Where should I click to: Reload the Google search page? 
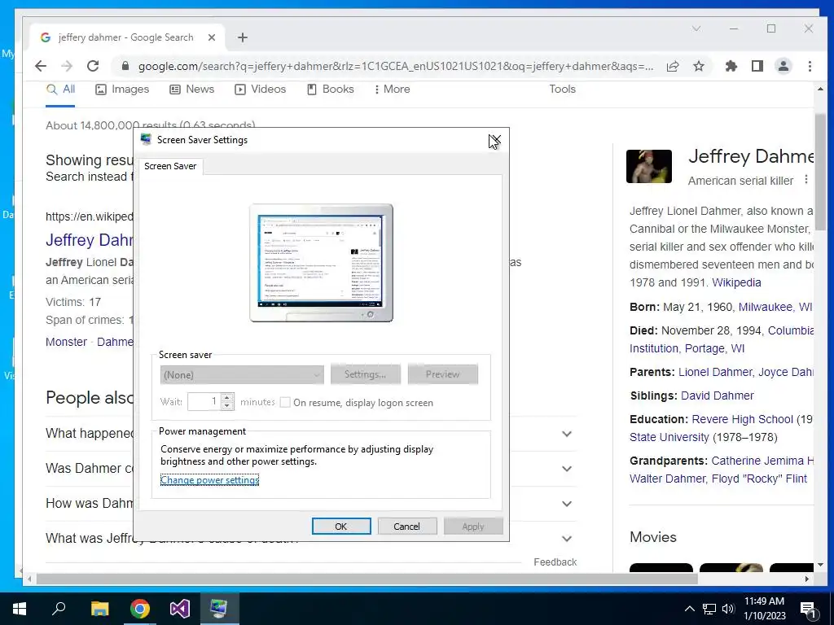(x=93, y=66)
